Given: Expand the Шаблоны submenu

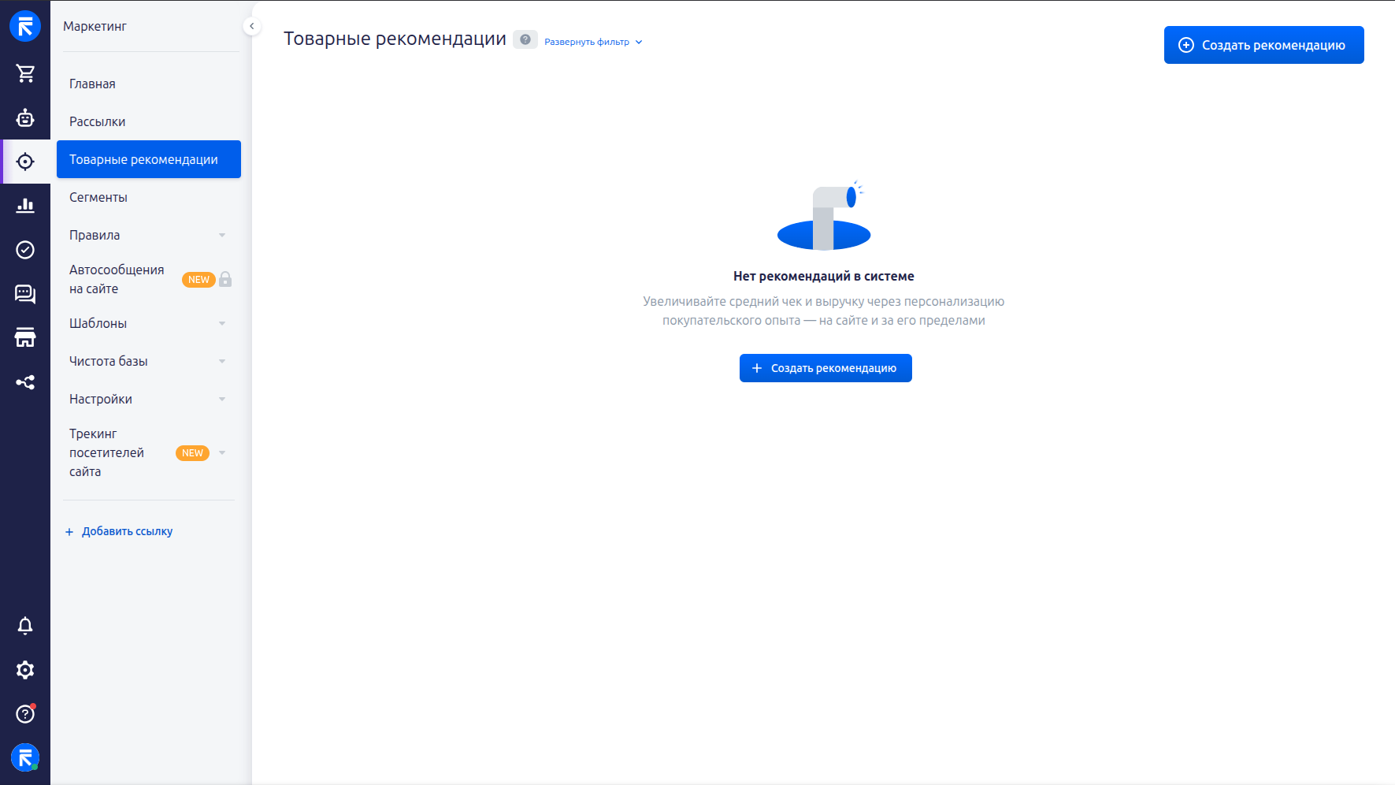Looking at the screenshot, I should [x=222, y=324].
